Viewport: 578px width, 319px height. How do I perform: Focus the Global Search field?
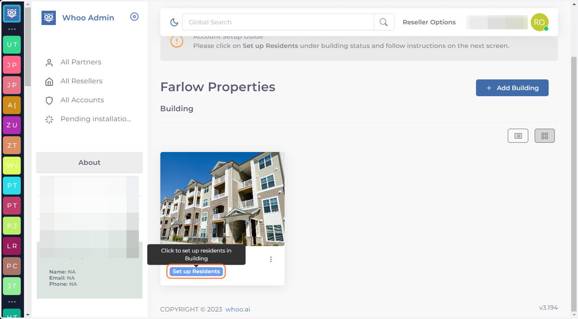[x=278, y=22]
